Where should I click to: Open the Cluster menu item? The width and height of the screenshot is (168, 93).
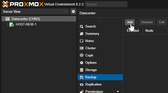[x=100, y=48]
